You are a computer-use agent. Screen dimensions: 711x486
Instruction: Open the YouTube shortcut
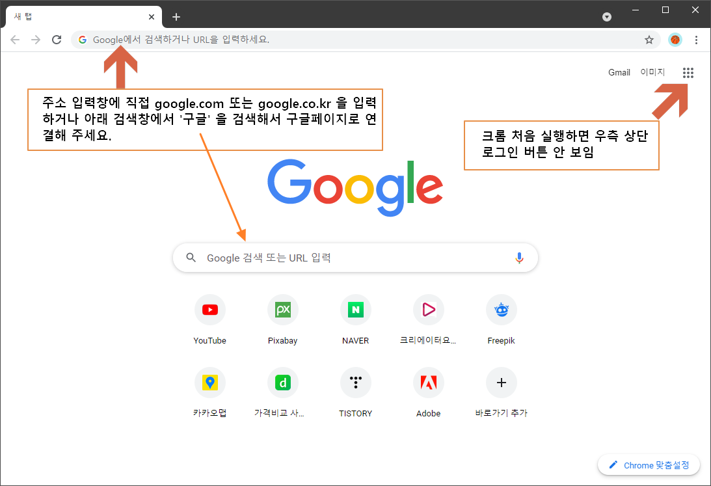pyautogui.click(x=209, y=319)
